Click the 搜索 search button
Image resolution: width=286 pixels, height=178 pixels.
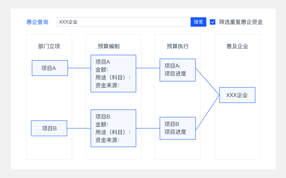[198, 22]
